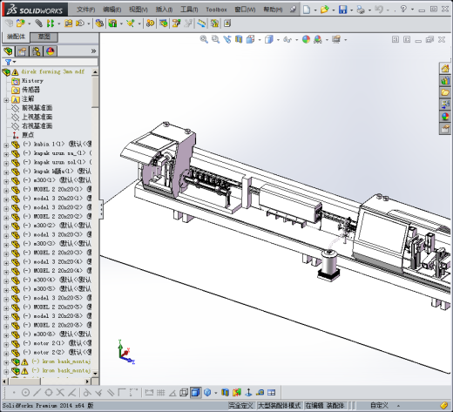Switch to the 装配体 tab
The height and width of the screenshot is (412, 453).
[x=16, y=37]
